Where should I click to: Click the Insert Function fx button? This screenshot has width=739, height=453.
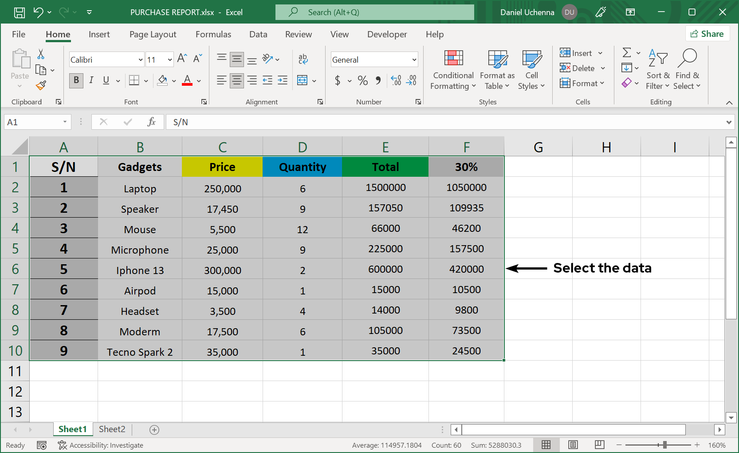coord(152,122)
